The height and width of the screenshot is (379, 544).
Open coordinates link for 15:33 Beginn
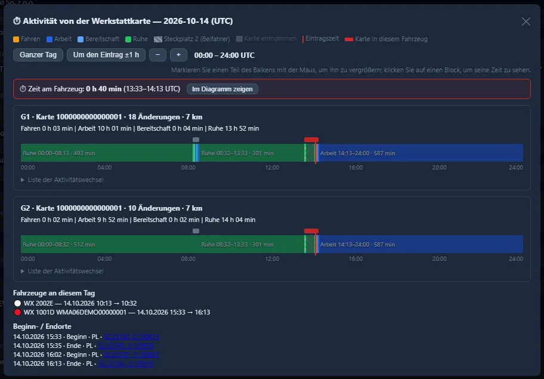click(131, 337)
